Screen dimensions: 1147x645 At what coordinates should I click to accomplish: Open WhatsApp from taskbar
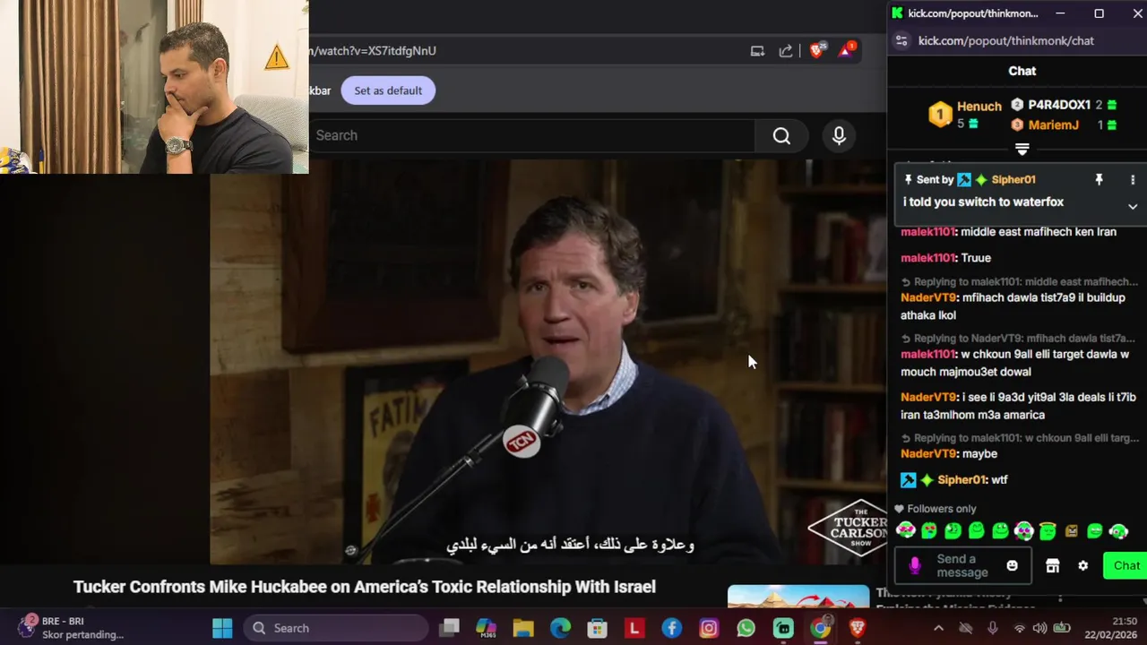point(746,628)
